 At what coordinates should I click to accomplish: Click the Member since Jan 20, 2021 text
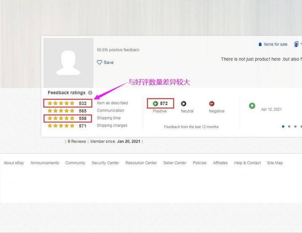115,141
